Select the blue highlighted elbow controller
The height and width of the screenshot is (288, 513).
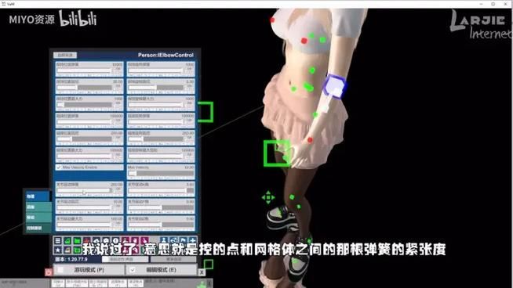pyautogui.click(x=334, y=86)
